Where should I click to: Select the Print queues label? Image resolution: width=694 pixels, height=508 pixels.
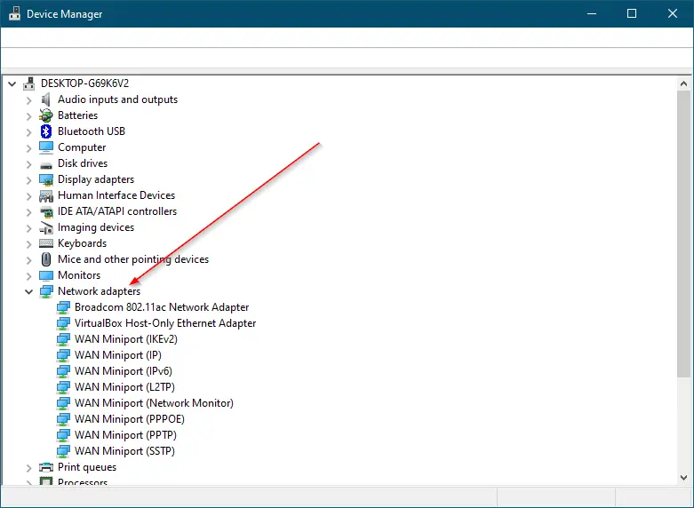(87, 467)
